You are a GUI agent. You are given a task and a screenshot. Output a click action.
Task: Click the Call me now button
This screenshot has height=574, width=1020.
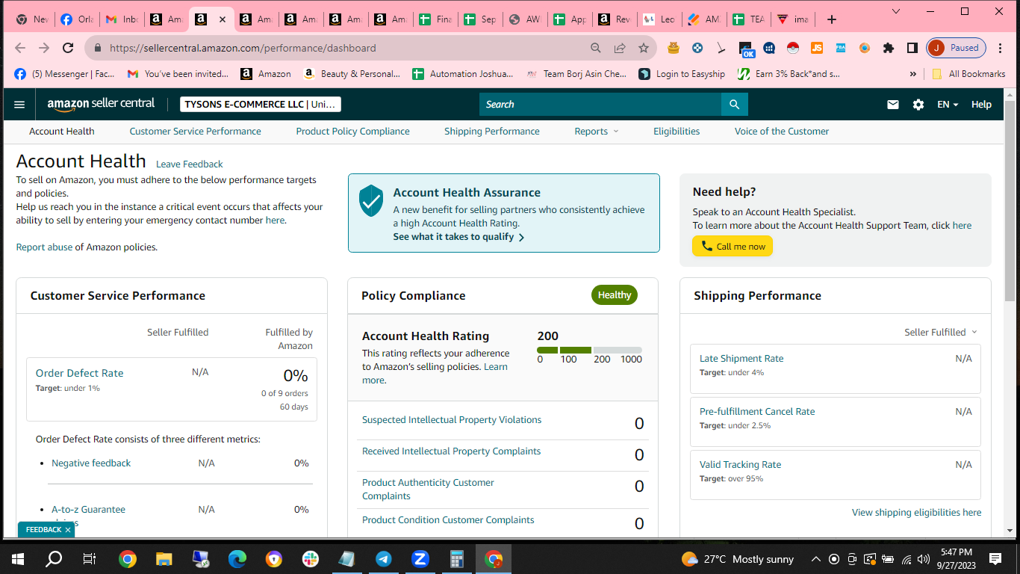click(x=733, y=247)
